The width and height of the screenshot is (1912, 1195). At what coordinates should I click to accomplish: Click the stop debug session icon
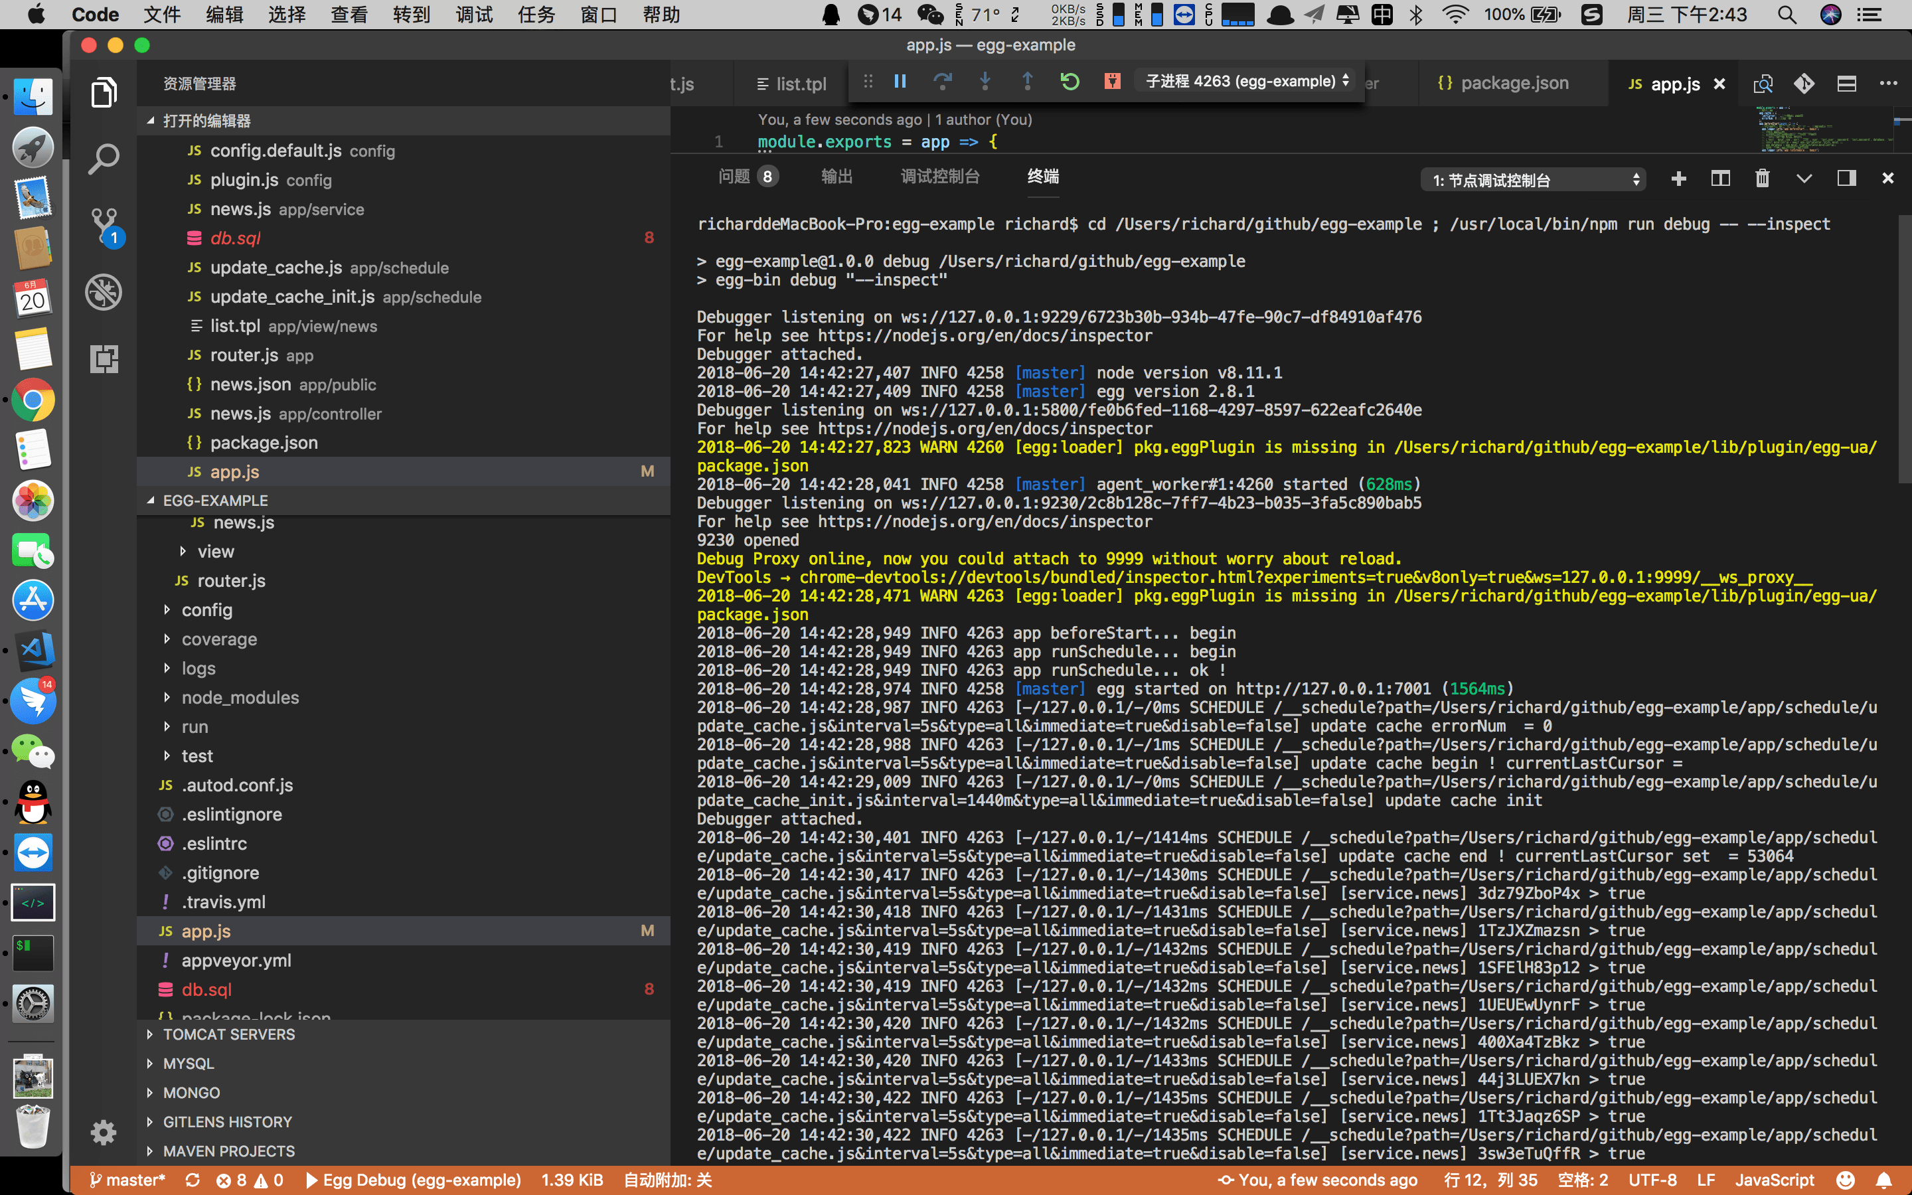(x=1113, y=82)
